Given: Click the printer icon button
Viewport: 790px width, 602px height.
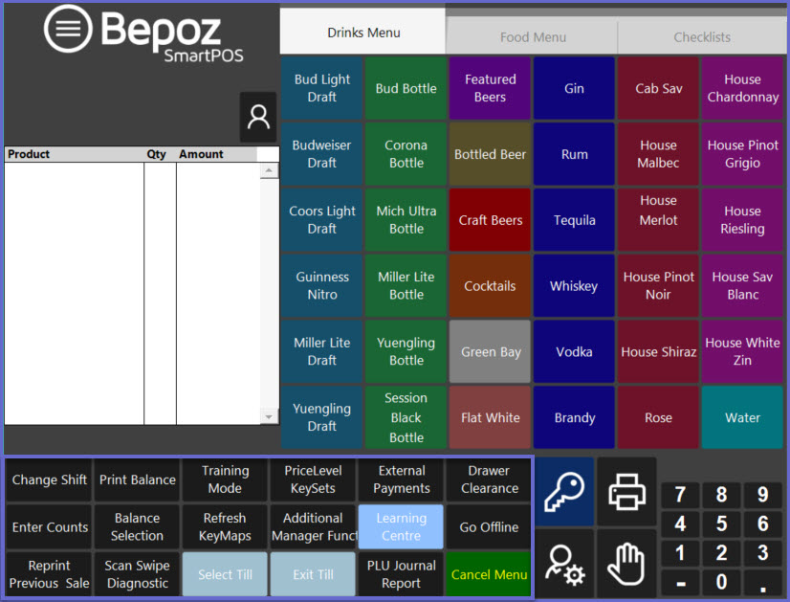Looking at the screenshot, I should [x=627, y=492].
